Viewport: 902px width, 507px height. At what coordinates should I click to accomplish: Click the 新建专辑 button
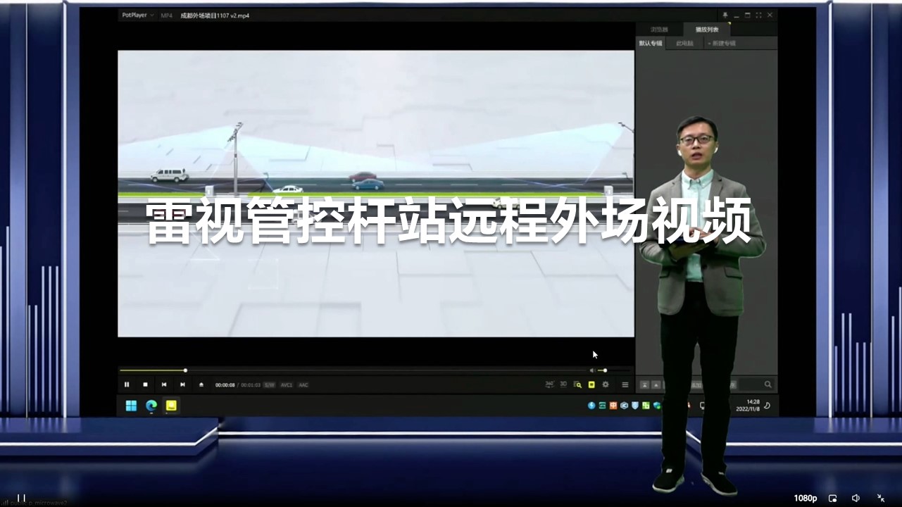721,44
